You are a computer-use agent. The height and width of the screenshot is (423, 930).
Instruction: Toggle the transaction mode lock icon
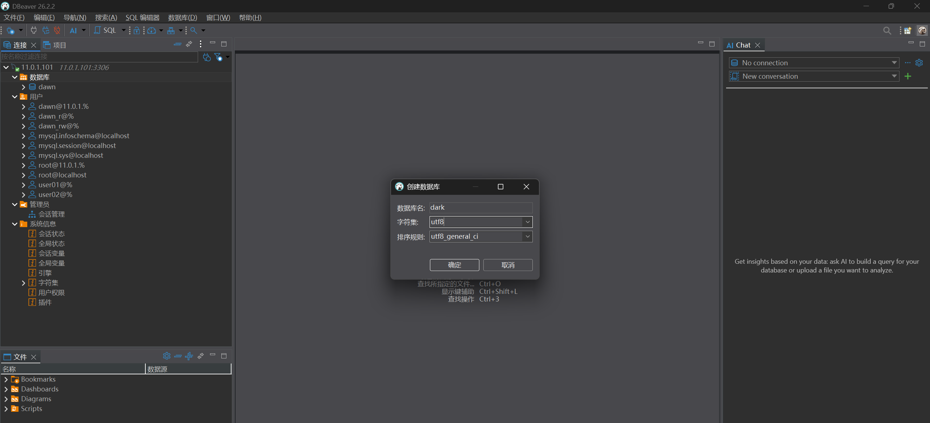point(137,30)
